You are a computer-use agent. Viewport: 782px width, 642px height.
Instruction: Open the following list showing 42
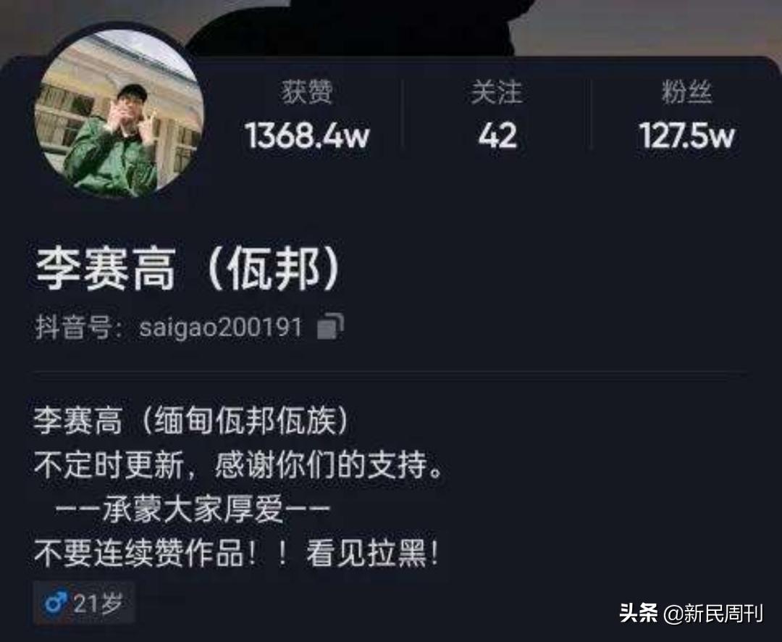[x=497, y=136]
